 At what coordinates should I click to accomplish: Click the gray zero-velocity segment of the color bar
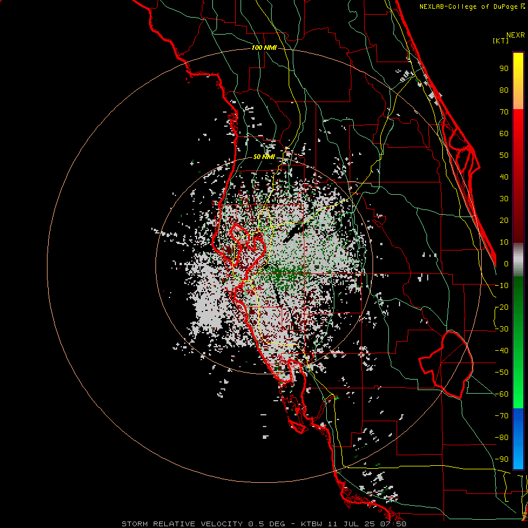(x=518, y=260)
